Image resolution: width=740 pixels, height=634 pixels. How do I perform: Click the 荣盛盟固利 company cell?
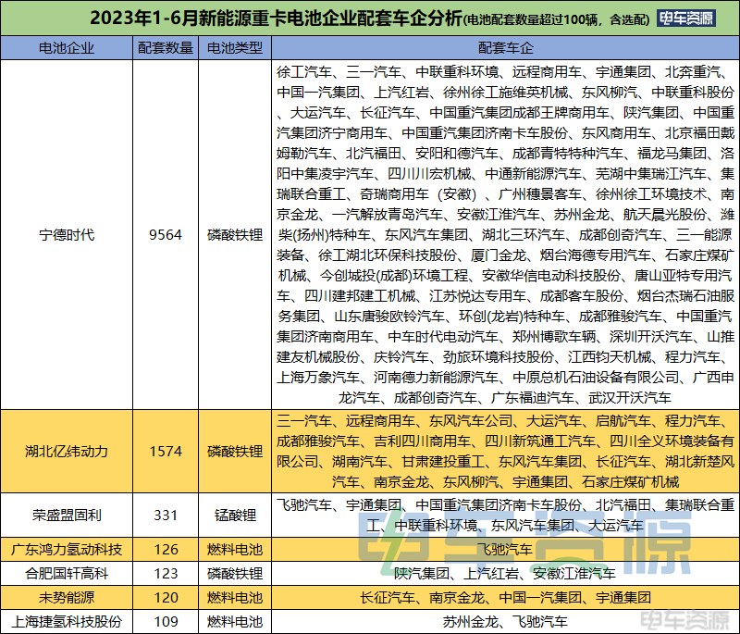point(67,515)
